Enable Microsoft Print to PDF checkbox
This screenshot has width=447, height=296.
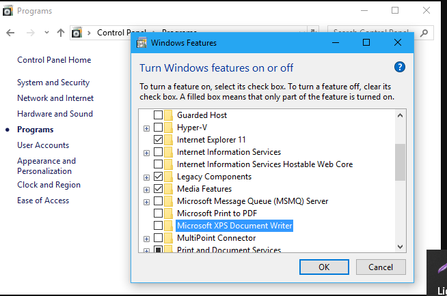coord(158,213)
